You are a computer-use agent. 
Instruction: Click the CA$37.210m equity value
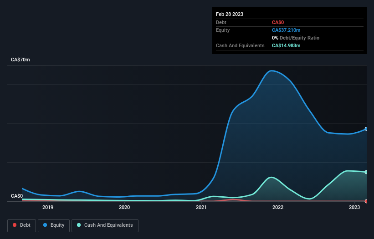[x=286, y=30]
